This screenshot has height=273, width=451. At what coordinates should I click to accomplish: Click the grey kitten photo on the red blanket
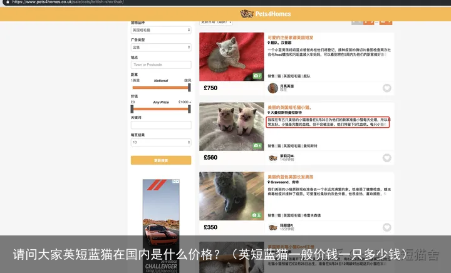[232, 56]
